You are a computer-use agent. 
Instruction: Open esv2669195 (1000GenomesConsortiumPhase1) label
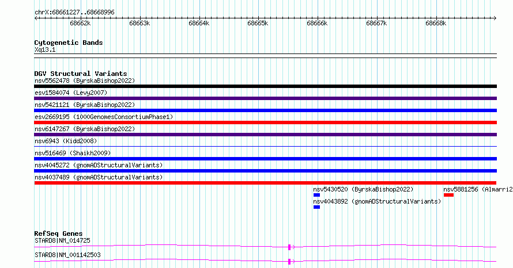tap(104, 117)
